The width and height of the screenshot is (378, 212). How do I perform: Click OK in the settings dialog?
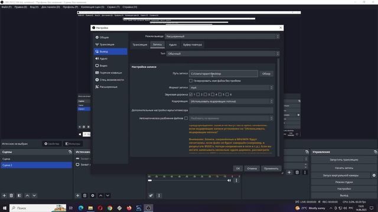coord(238,168)
